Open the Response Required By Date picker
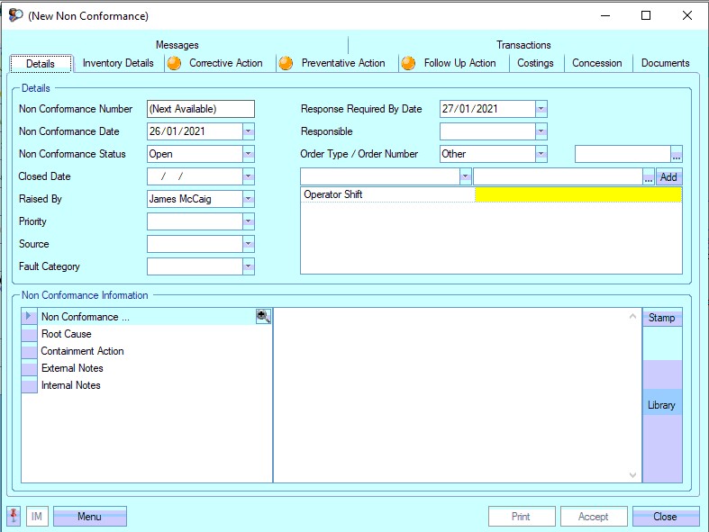Screen dimensions: 709x532 click(x=541, y=109)
